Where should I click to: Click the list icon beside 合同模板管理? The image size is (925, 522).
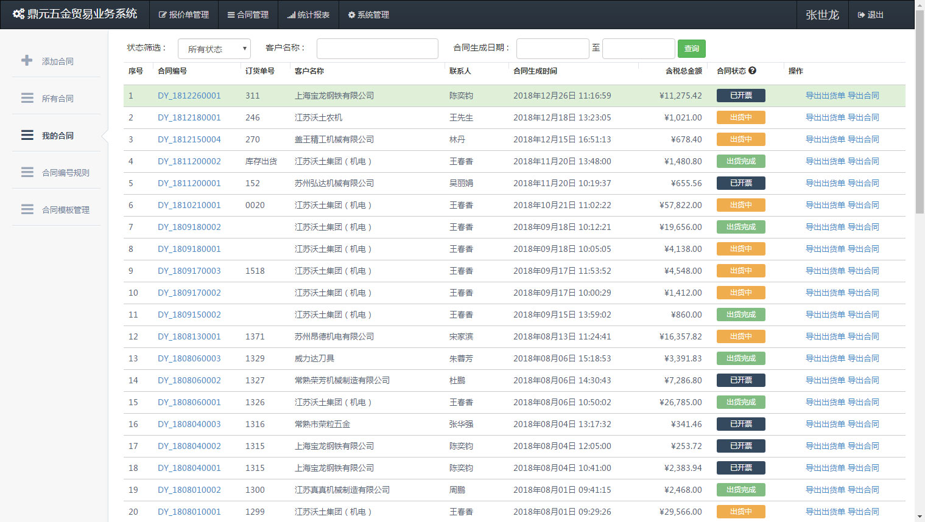(x=27, y=209)
